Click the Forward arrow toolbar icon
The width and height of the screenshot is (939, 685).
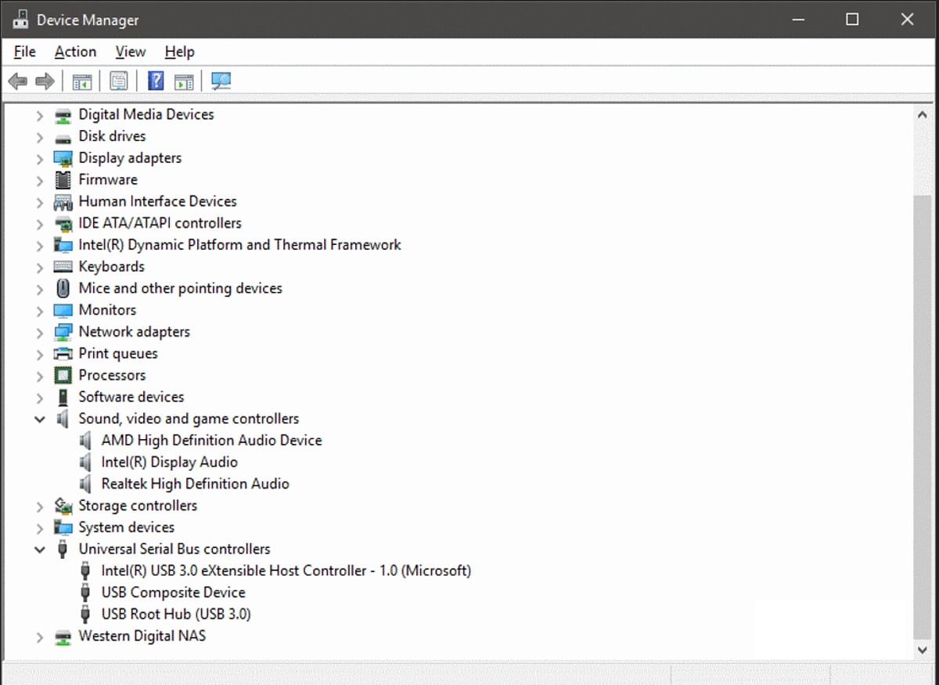(x=45, y=81)
